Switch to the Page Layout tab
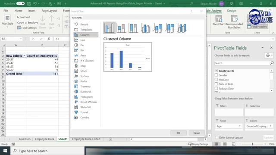Image resolution: width=276 pixels, height=155 pixels. (49, 11)
